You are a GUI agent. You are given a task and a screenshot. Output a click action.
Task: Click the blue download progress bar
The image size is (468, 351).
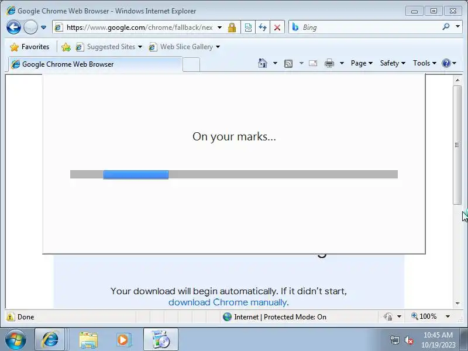tap(136, 174)
